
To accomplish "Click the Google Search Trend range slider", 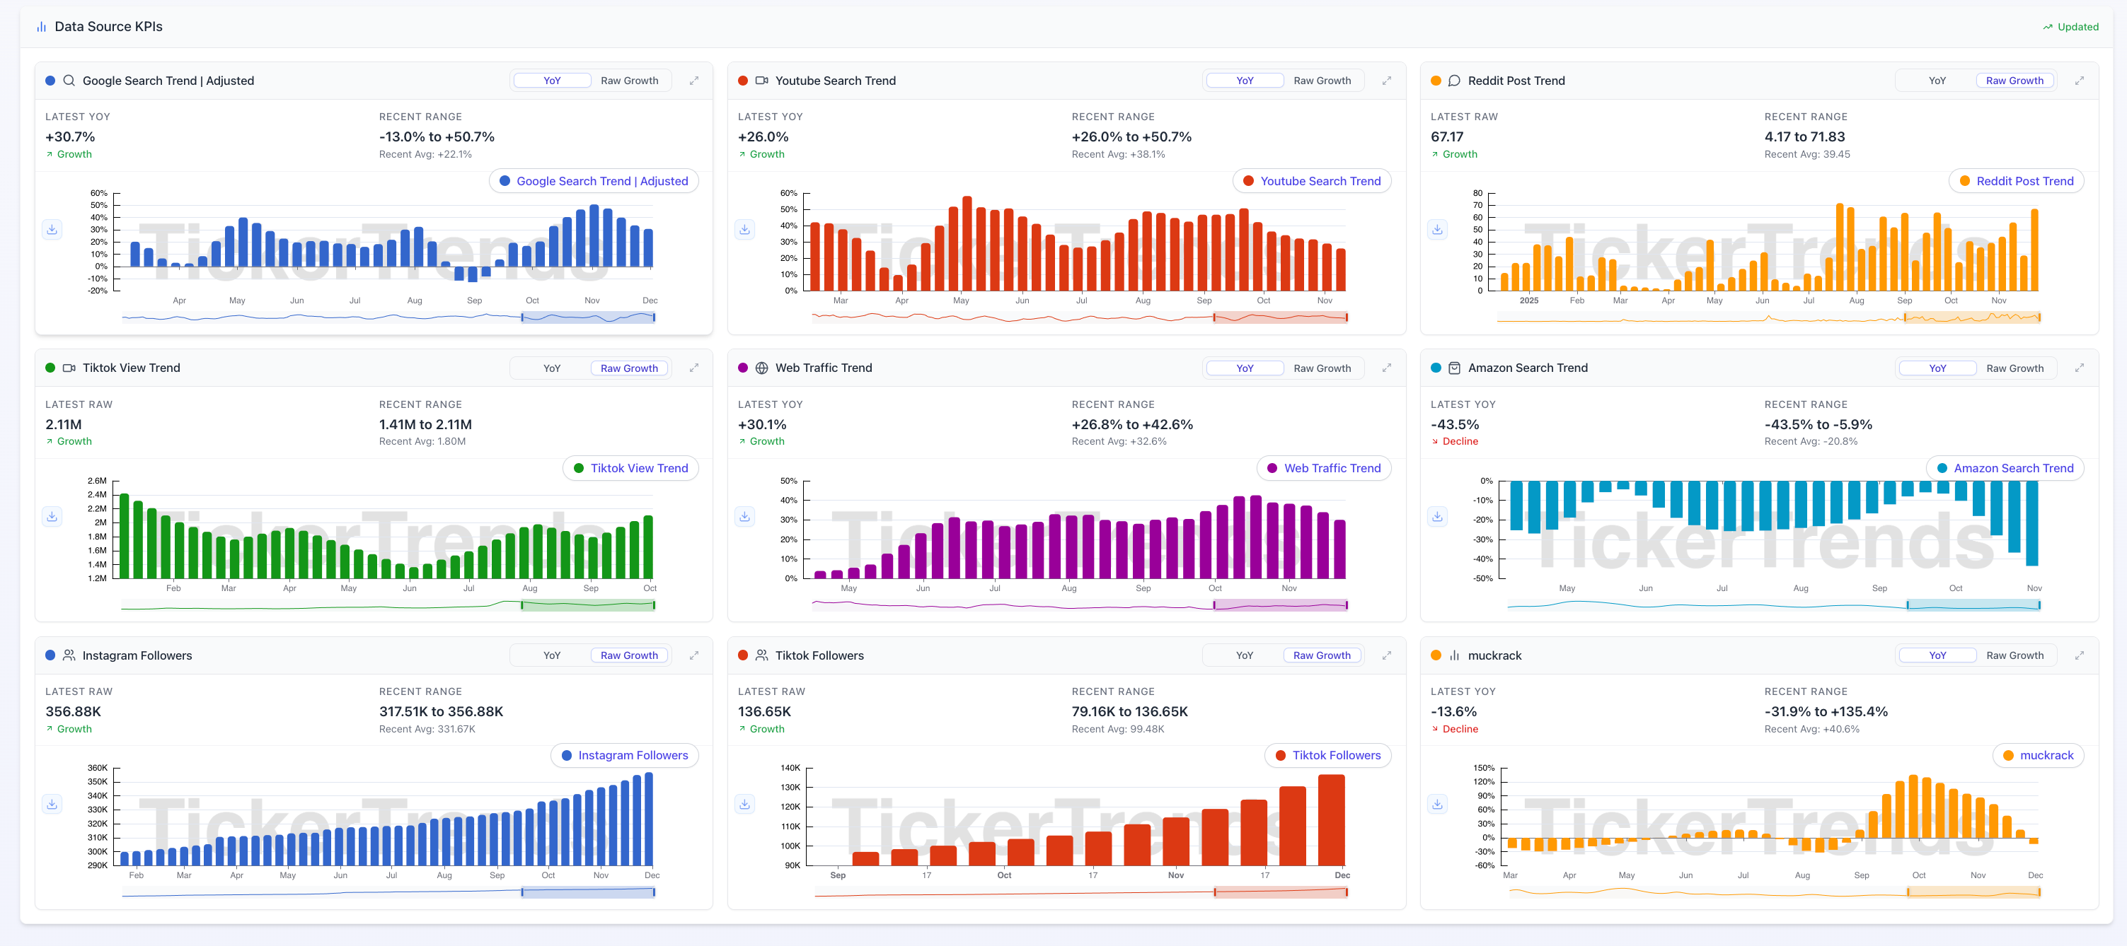I will click(x=588, y=317).
